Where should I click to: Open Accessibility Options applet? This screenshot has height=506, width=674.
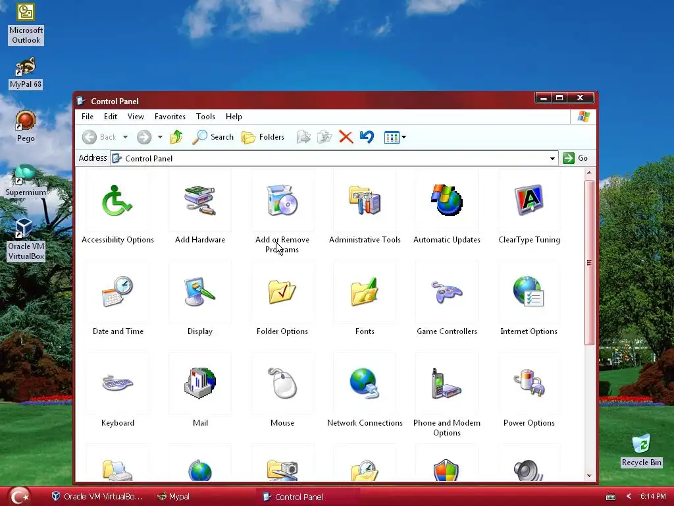117,200
